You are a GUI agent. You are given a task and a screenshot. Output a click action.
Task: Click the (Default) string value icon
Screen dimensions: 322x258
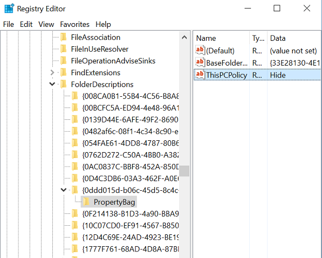pyautogui.click(x=200, y=51)
